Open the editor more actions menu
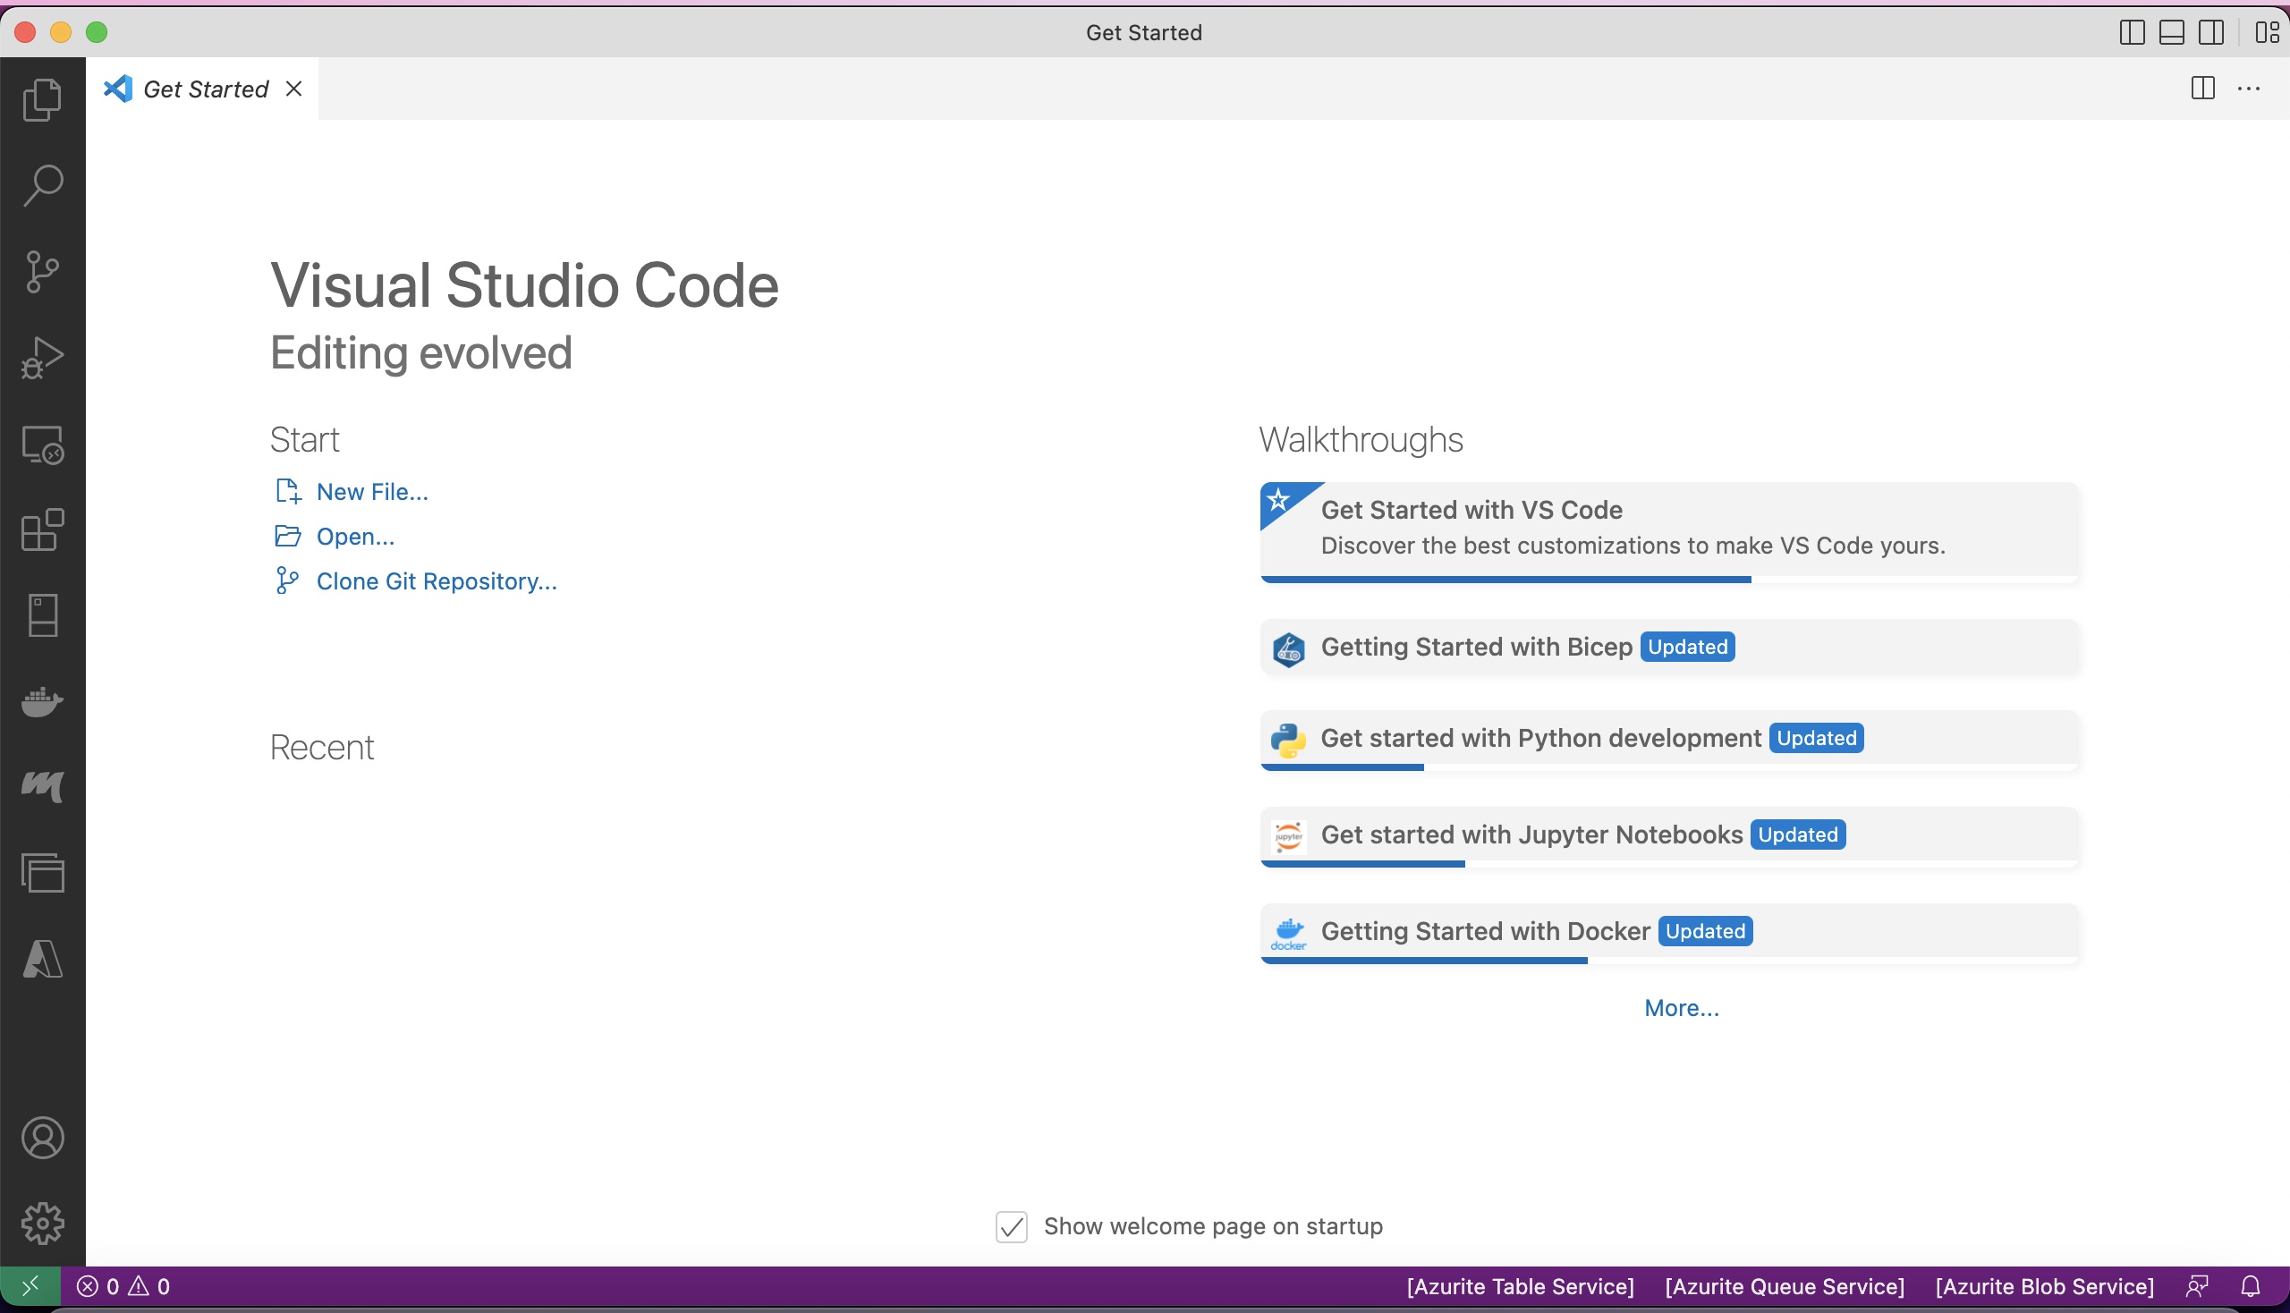 (x=2250, y=88)
